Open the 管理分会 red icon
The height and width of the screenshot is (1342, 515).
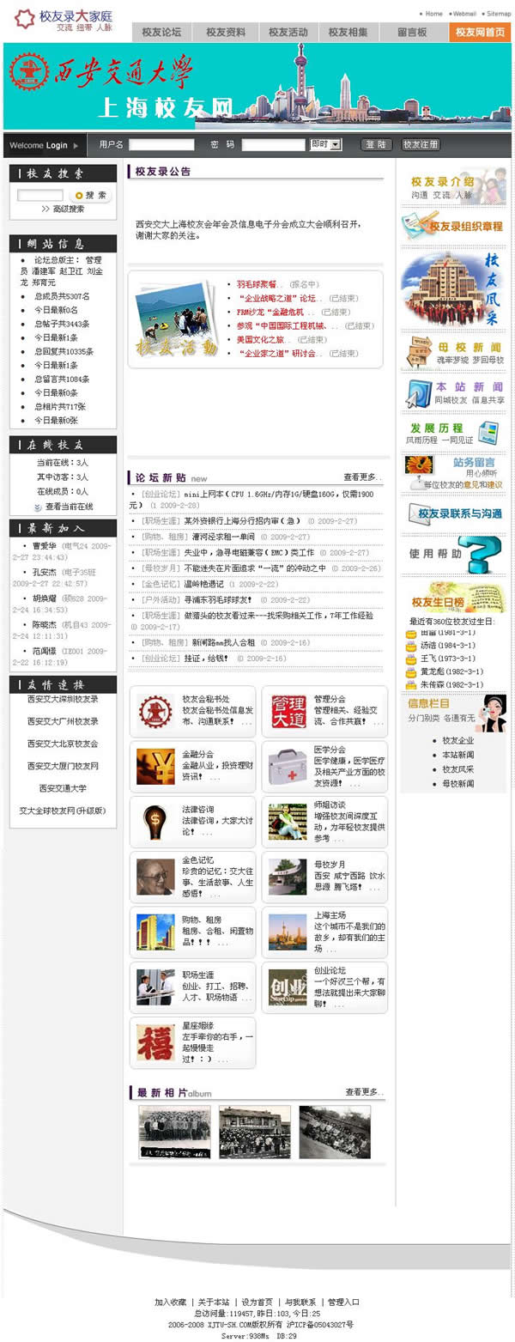point(288,712)
